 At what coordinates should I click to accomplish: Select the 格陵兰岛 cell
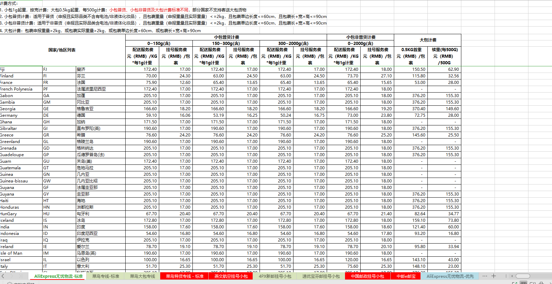click(x=101, y=142)
